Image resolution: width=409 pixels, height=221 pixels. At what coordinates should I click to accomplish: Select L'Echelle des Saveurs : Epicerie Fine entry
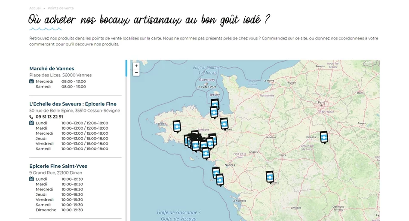73,104
